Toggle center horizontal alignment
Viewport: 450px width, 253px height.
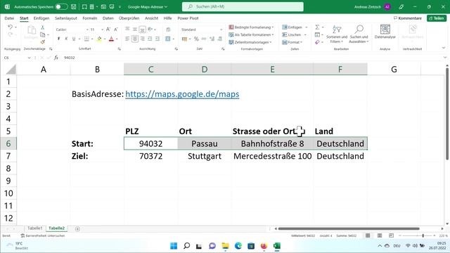tap(135, 39)
